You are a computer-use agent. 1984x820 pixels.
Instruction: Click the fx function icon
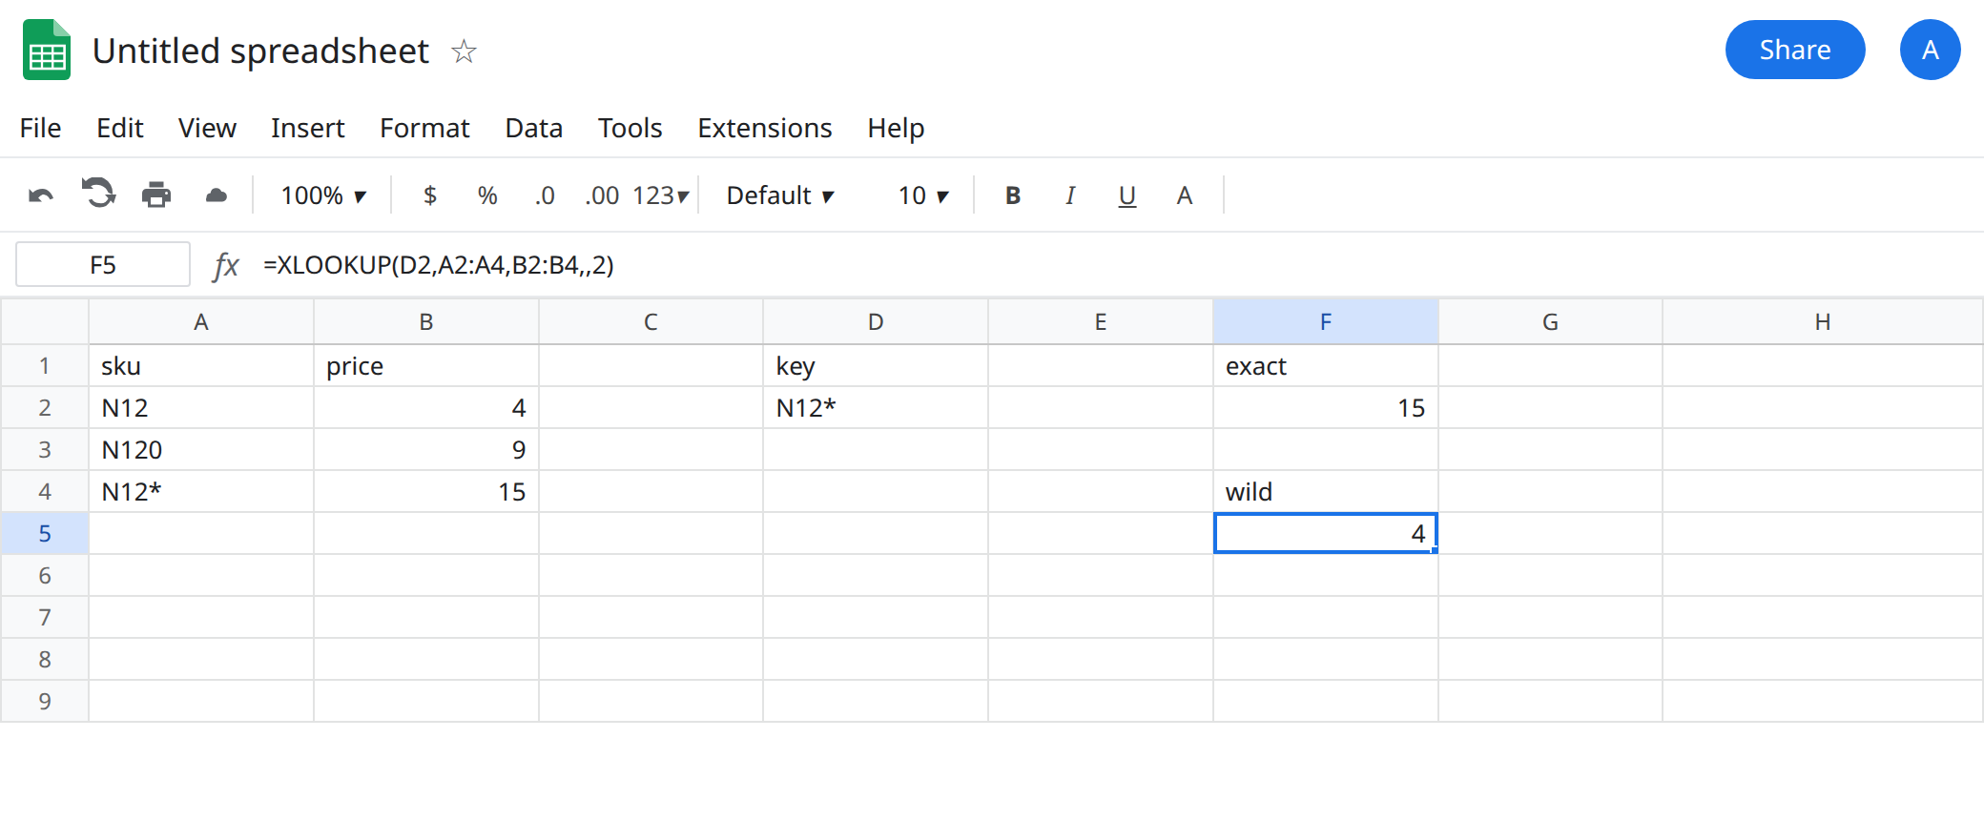tap(226, 265)
